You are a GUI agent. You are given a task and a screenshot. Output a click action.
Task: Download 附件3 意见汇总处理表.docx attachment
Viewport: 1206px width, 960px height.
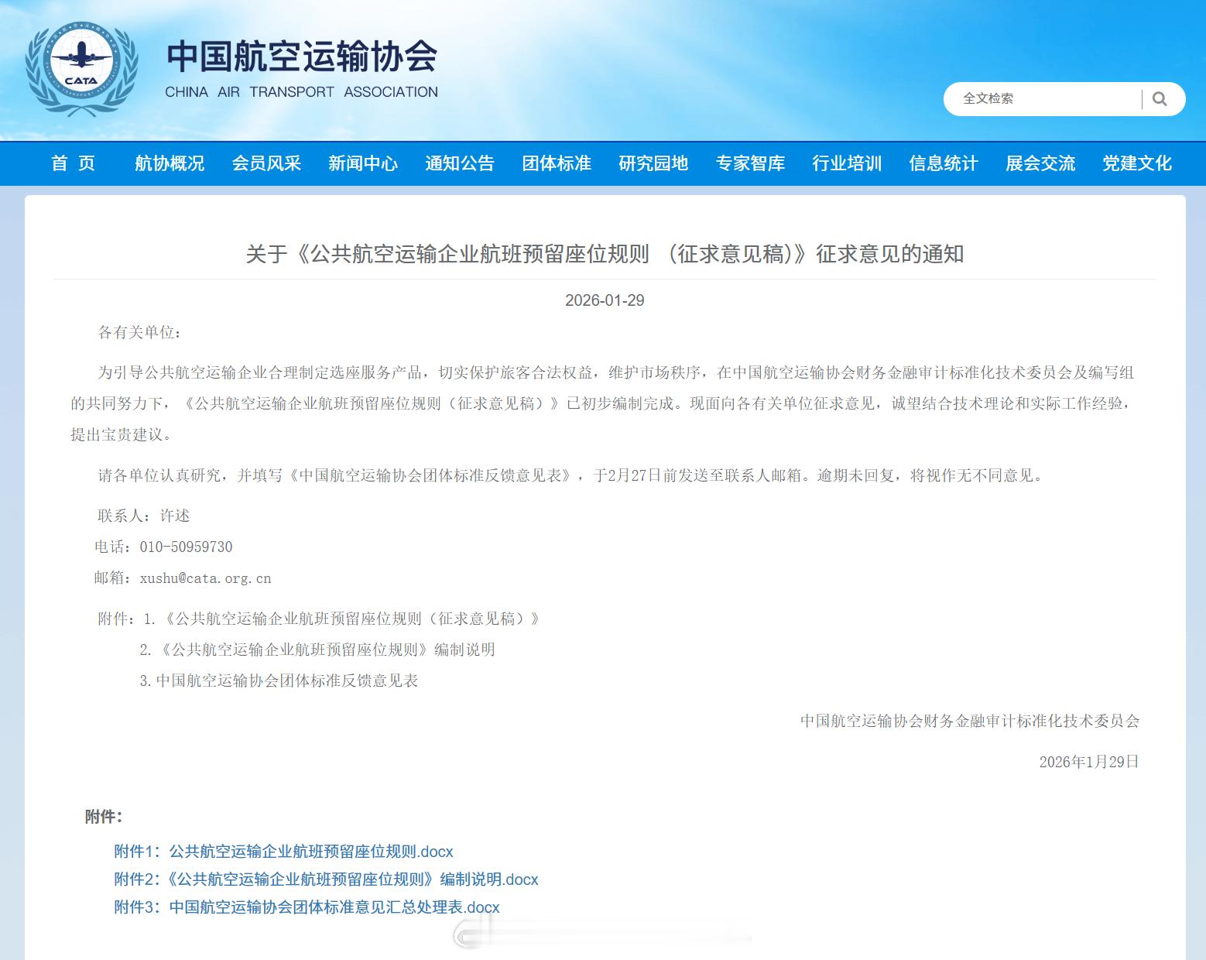[307, 907]
